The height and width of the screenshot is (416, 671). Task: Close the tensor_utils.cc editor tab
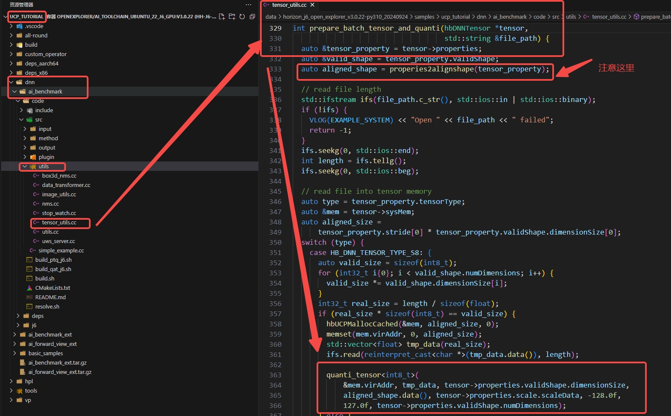312,5
